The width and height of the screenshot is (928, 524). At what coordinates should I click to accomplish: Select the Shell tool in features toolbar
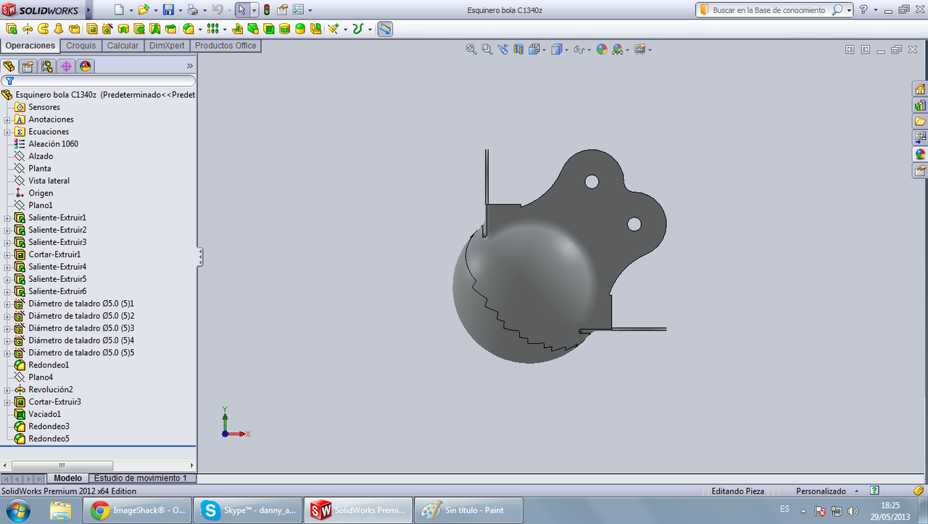[x=269, y=29]
